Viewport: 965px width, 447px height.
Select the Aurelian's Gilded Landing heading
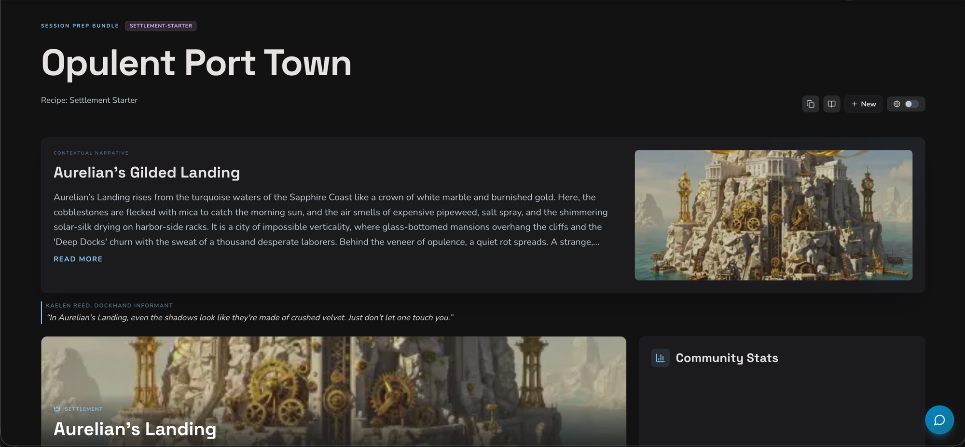click(147, 173)
